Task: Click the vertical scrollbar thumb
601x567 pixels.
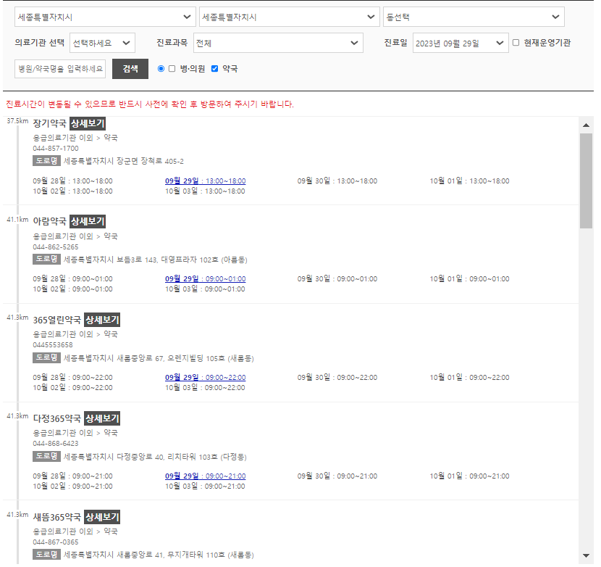Action: [x=586, y=181]
